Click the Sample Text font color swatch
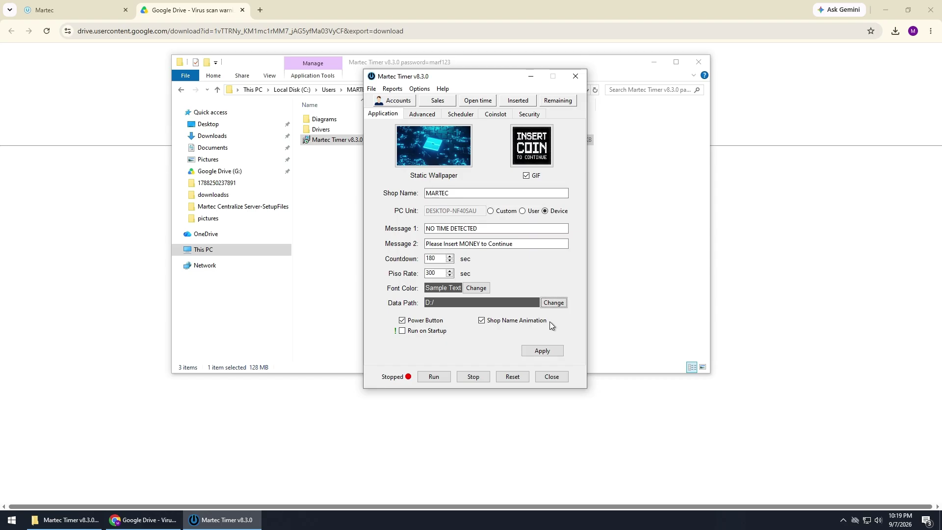This screenshot has height=530, width=942. [x=443, y=288]
